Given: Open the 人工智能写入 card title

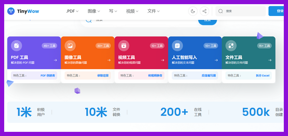Looking at the screenshot, I should [x=184, y=58].
